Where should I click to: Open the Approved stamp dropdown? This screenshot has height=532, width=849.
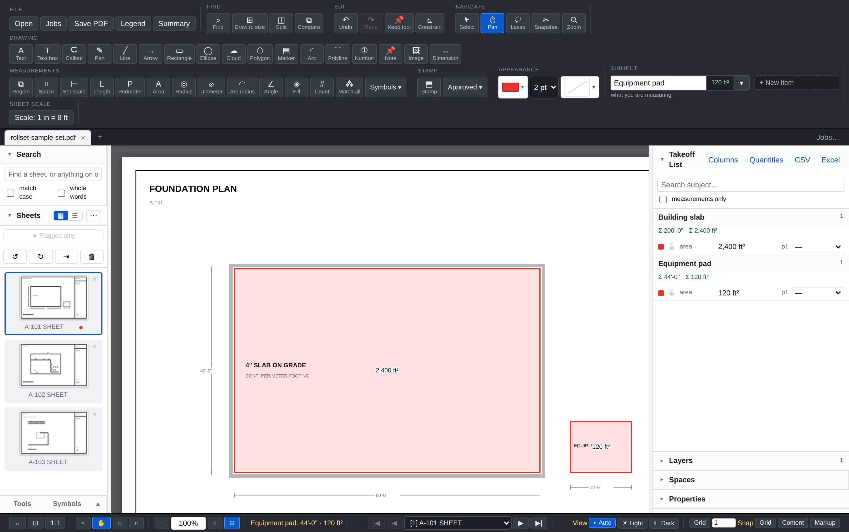(464, 87)
